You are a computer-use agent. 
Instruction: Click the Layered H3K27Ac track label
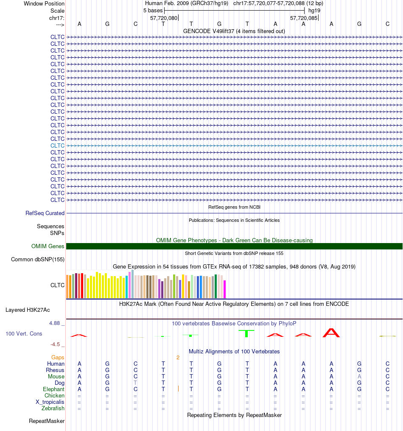pyautogui.click(x=28, y=310)
